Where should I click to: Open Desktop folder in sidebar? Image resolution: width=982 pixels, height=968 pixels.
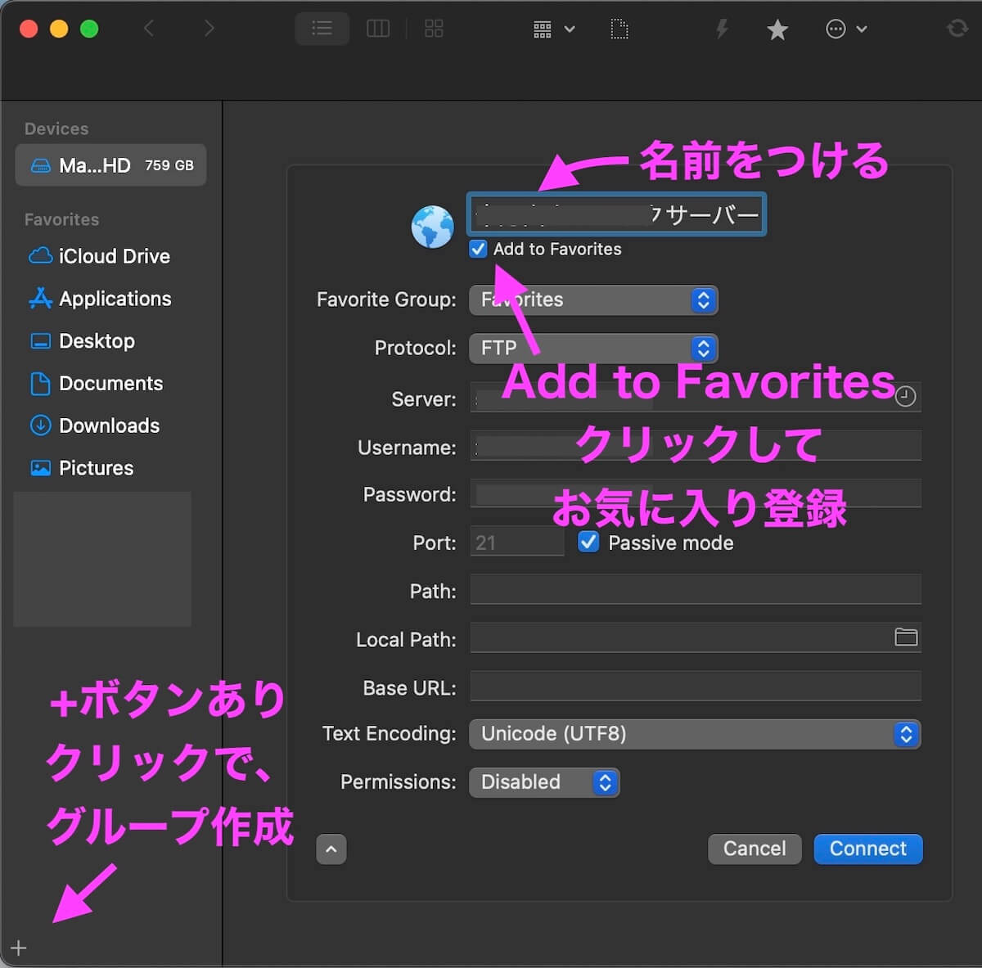tap(82, 341)
